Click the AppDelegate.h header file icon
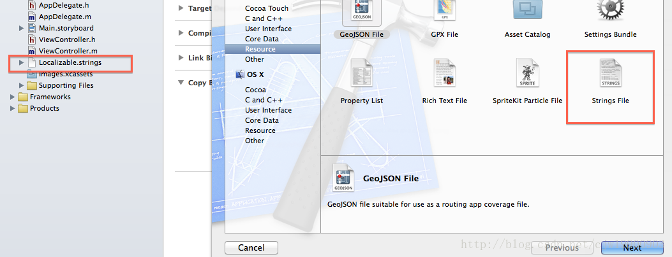This screenshot has width=672, height=257. [31, 6]
